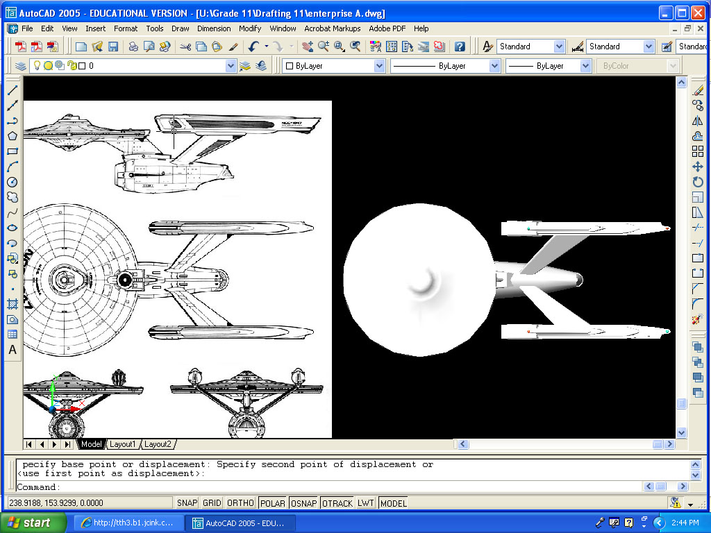Toggle ORTHO mode in status bar
The image size is (711, 533).
tap(240, 503)
